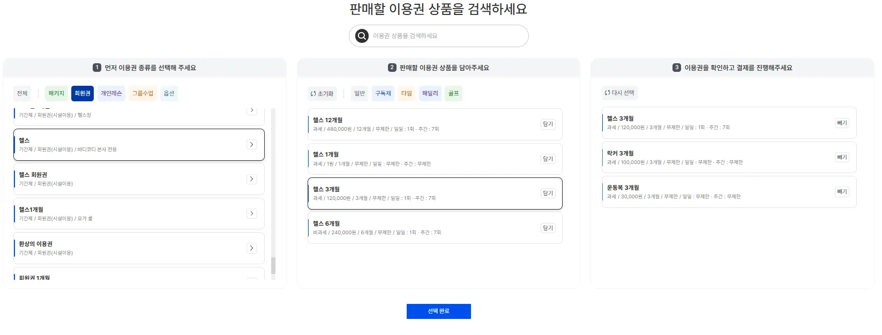The height and width of the screenshot is (335, 882).
Task: Click the 선택 완료 button
Action: [438, 311]
